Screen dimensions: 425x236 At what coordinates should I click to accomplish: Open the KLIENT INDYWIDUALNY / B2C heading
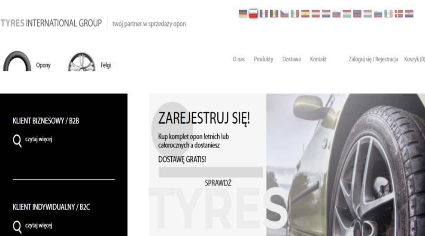(51, 207)
